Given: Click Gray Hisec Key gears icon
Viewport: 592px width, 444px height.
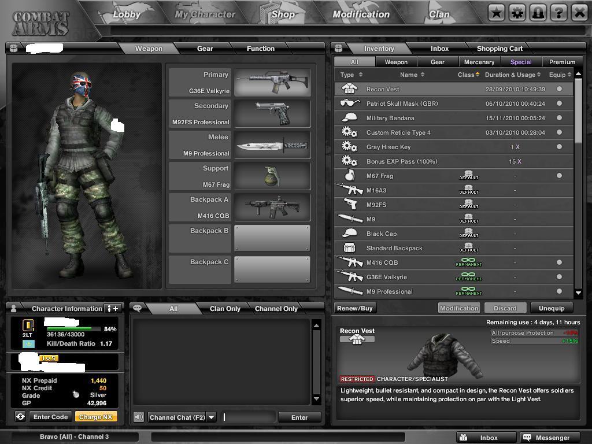Looking at the screenshot, I should [349, 146].
